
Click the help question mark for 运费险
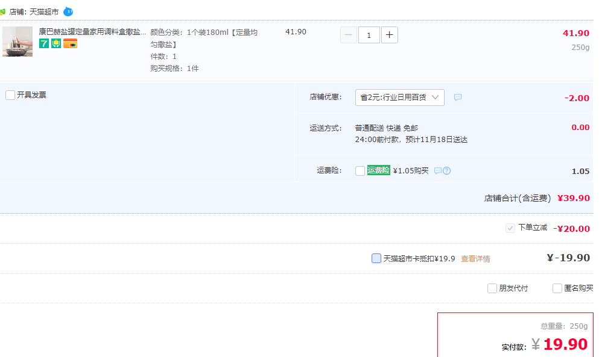click(446, 171)
